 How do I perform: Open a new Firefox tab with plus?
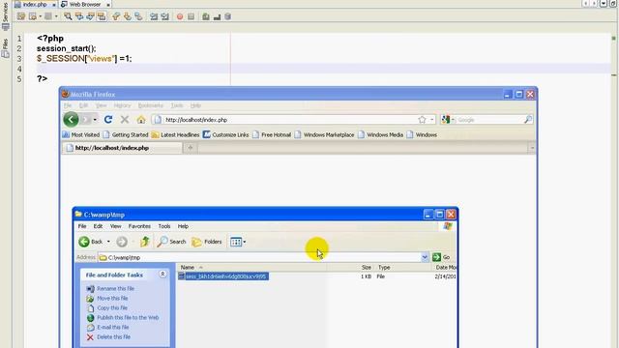[191, 148]
